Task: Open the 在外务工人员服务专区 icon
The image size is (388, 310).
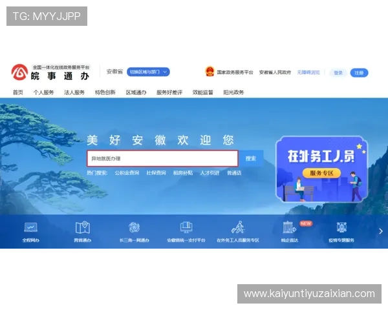Action: coord(238,227)
